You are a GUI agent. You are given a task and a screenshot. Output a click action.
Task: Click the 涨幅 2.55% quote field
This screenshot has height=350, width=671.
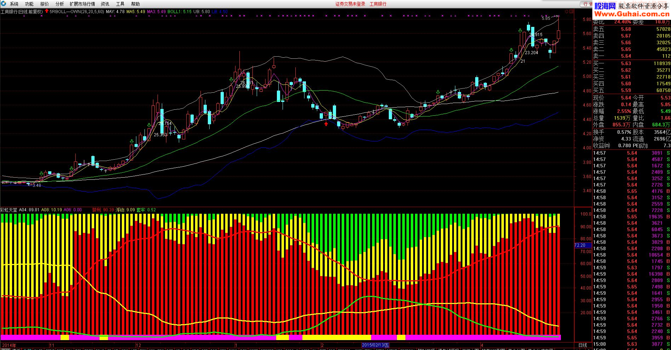click(x=612, y=111)
